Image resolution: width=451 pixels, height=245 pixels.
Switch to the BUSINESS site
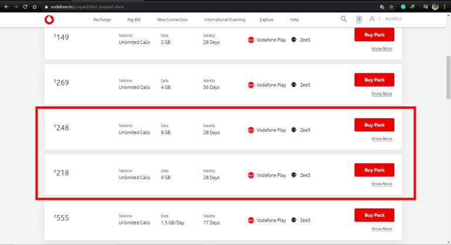tap(393, 19)
